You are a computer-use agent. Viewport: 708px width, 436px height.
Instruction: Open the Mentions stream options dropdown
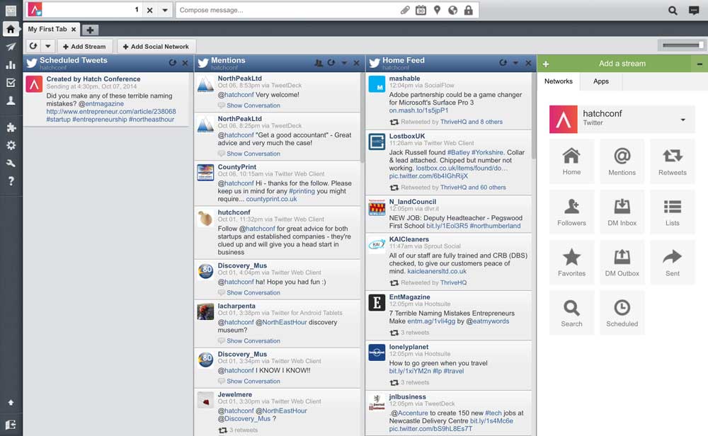pyautogui.click(x=344, y=63)
